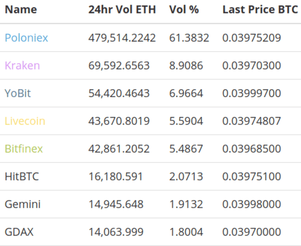301x246 pixels.
Task: Open the Poloniex exchange link
Action: (x=27, y=38)
